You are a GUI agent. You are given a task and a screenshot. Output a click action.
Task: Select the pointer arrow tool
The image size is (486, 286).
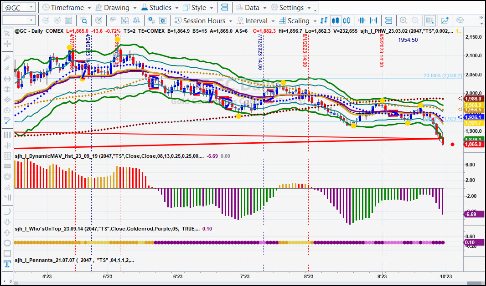[7, 33]
